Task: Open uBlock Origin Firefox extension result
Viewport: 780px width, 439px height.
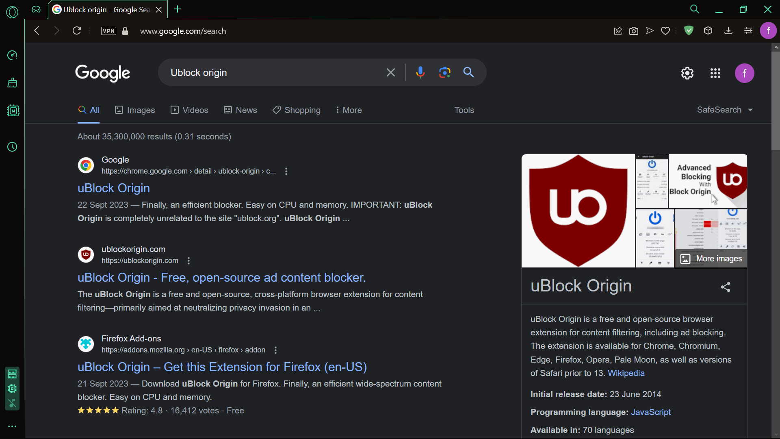Action: click(222, 367)
